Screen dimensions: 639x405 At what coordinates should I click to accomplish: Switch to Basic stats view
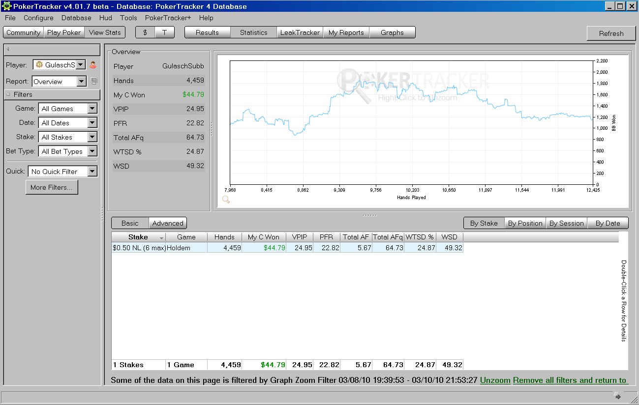[130, 223]
